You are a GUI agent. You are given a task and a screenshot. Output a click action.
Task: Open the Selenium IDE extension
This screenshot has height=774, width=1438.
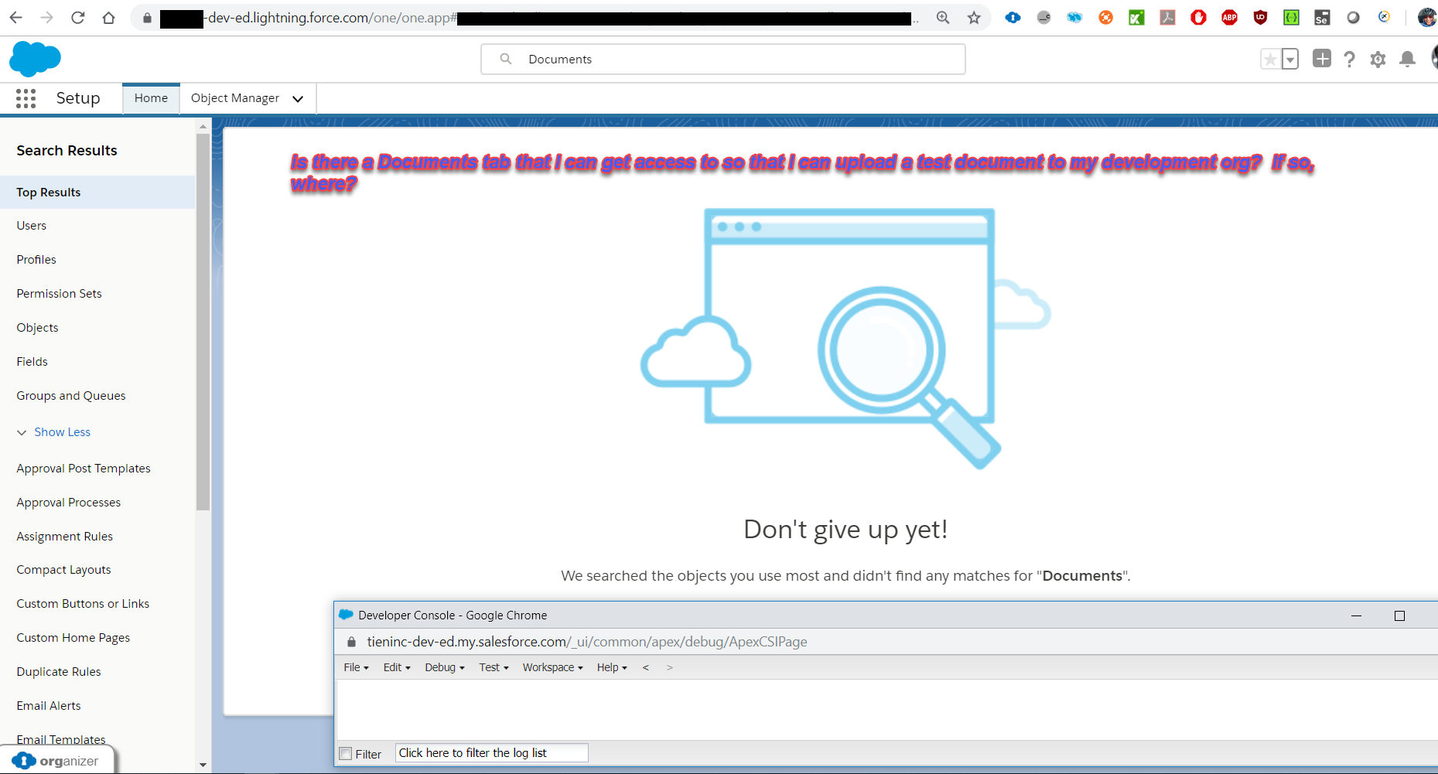[1322, 17]
